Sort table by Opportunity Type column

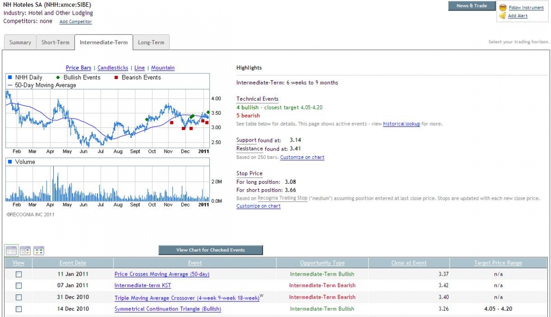322,262
